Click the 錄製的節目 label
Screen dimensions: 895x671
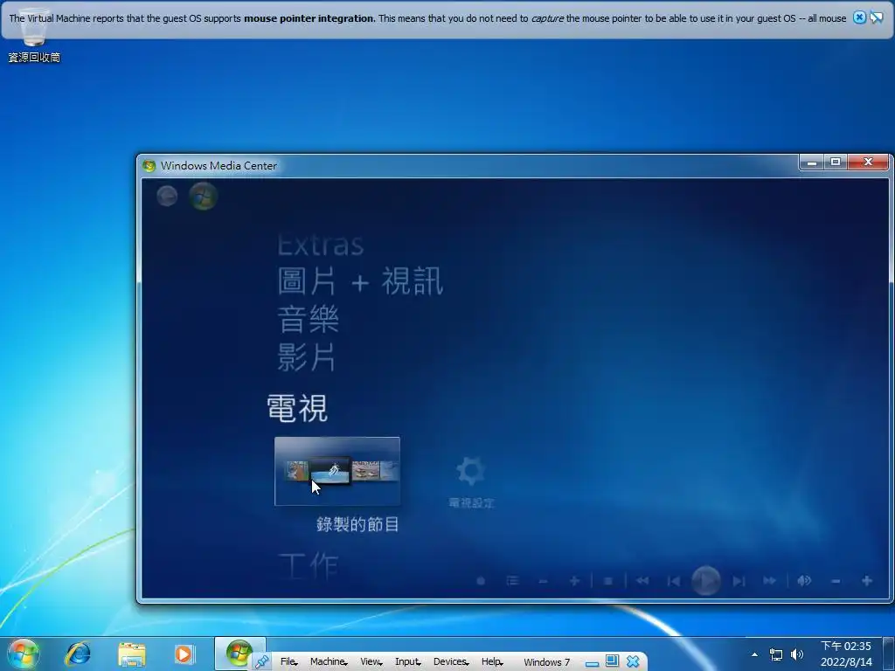357,524
